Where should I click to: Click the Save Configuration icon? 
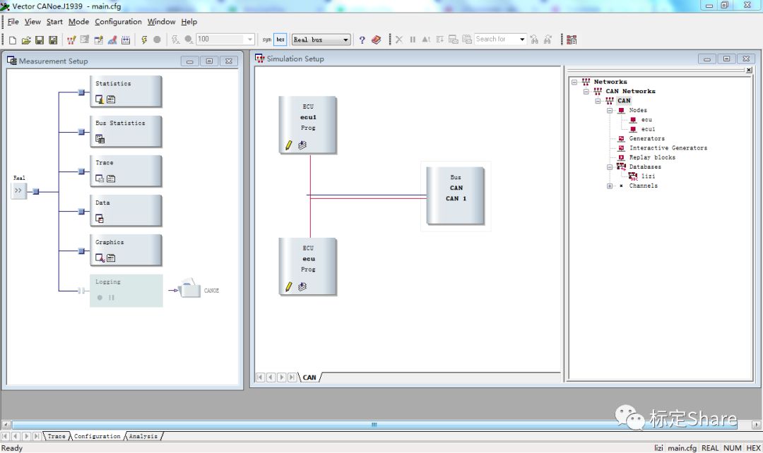coord(40,40)
